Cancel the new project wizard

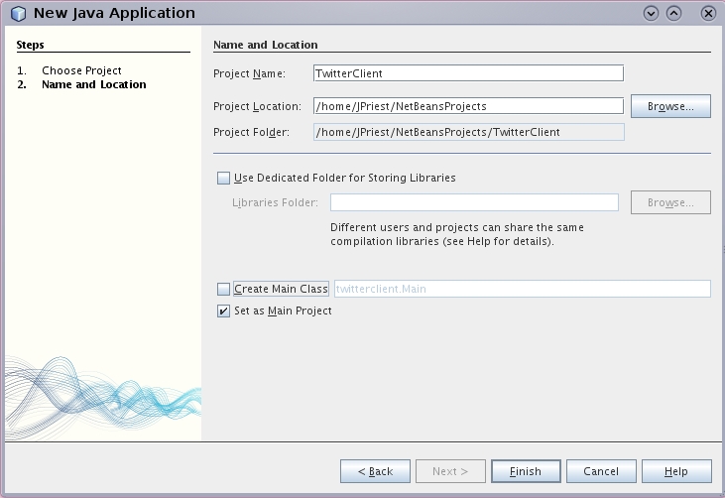pos(601,471)
